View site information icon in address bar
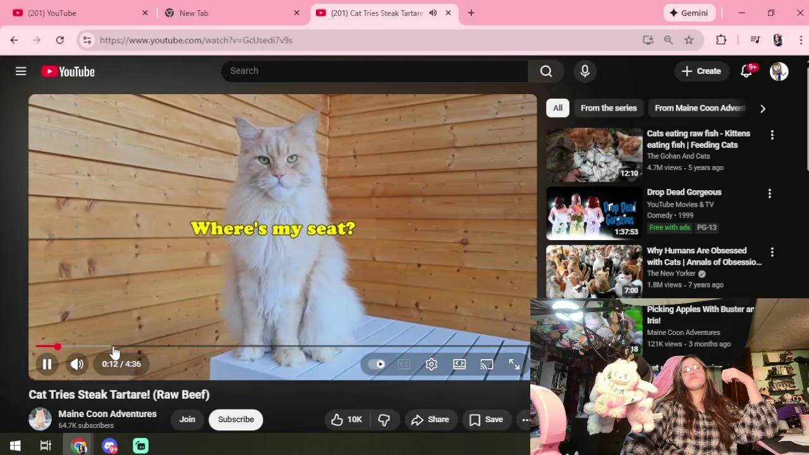This screenshot has width=809, height=455. point(87,40)
